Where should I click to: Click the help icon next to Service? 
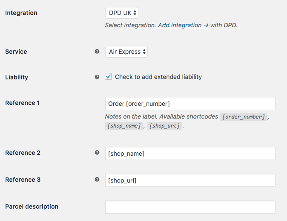[97, 52]
